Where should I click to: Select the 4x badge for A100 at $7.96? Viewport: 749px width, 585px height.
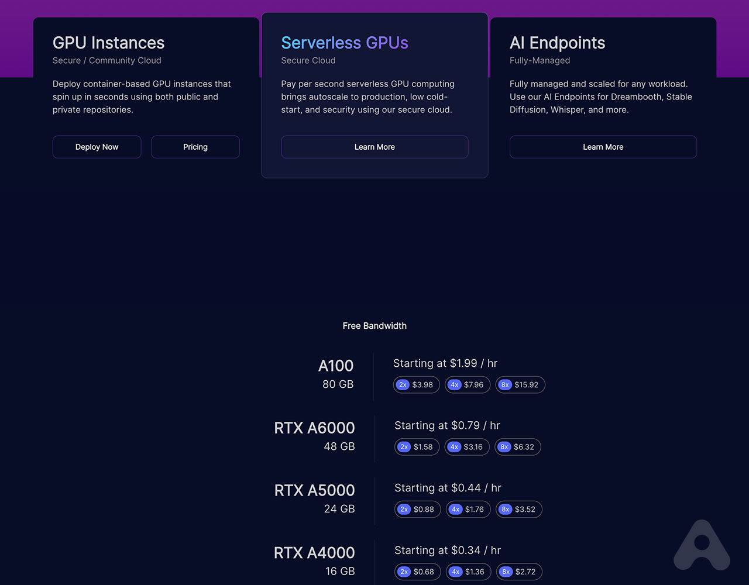[x=467, y=384]
